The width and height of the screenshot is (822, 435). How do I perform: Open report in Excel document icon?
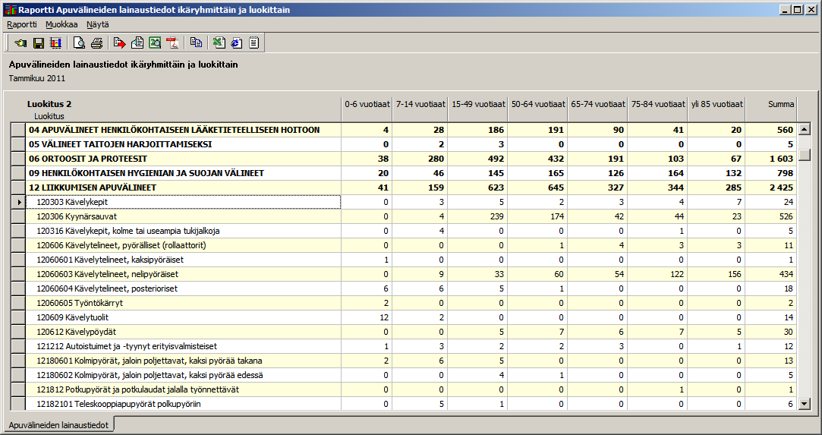(x=219, y=43)
